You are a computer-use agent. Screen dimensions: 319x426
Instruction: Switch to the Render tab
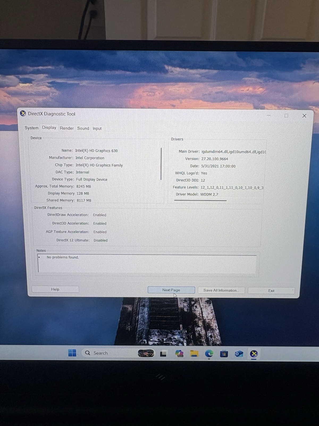[x=67, y=128]
